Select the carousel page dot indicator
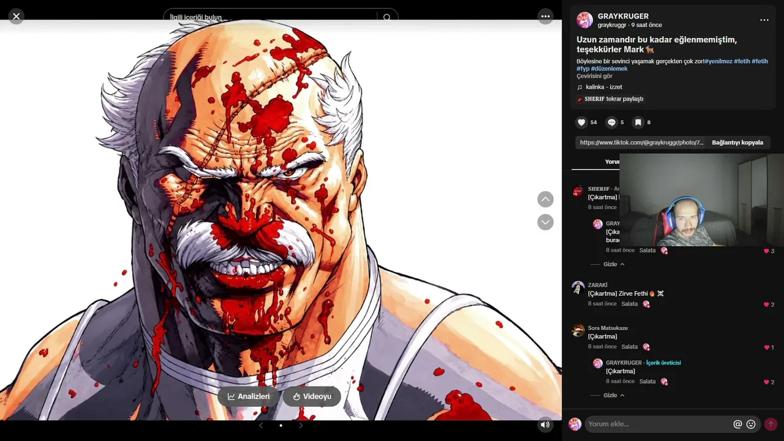 281,425
